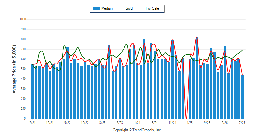The width and height of the screenshot is (254, 138).
Task: Click the last blue bar at 7/26
Action: pos(242,97)
